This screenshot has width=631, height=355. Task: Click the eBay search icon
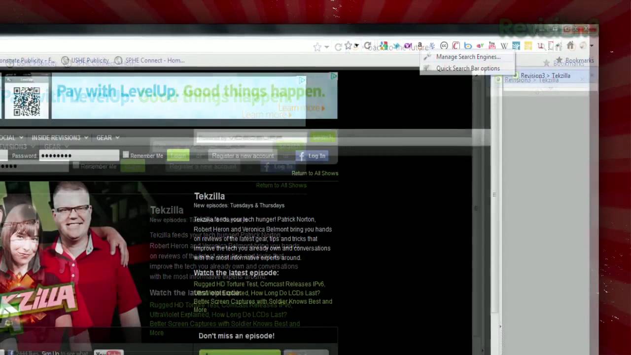click(480, 46)
